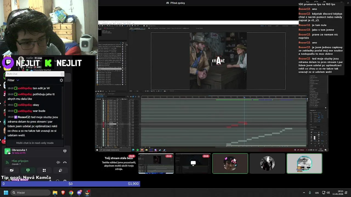Open the Windows Start menu
The height and width of the screenshot is (197, 351).
[6, 193]
